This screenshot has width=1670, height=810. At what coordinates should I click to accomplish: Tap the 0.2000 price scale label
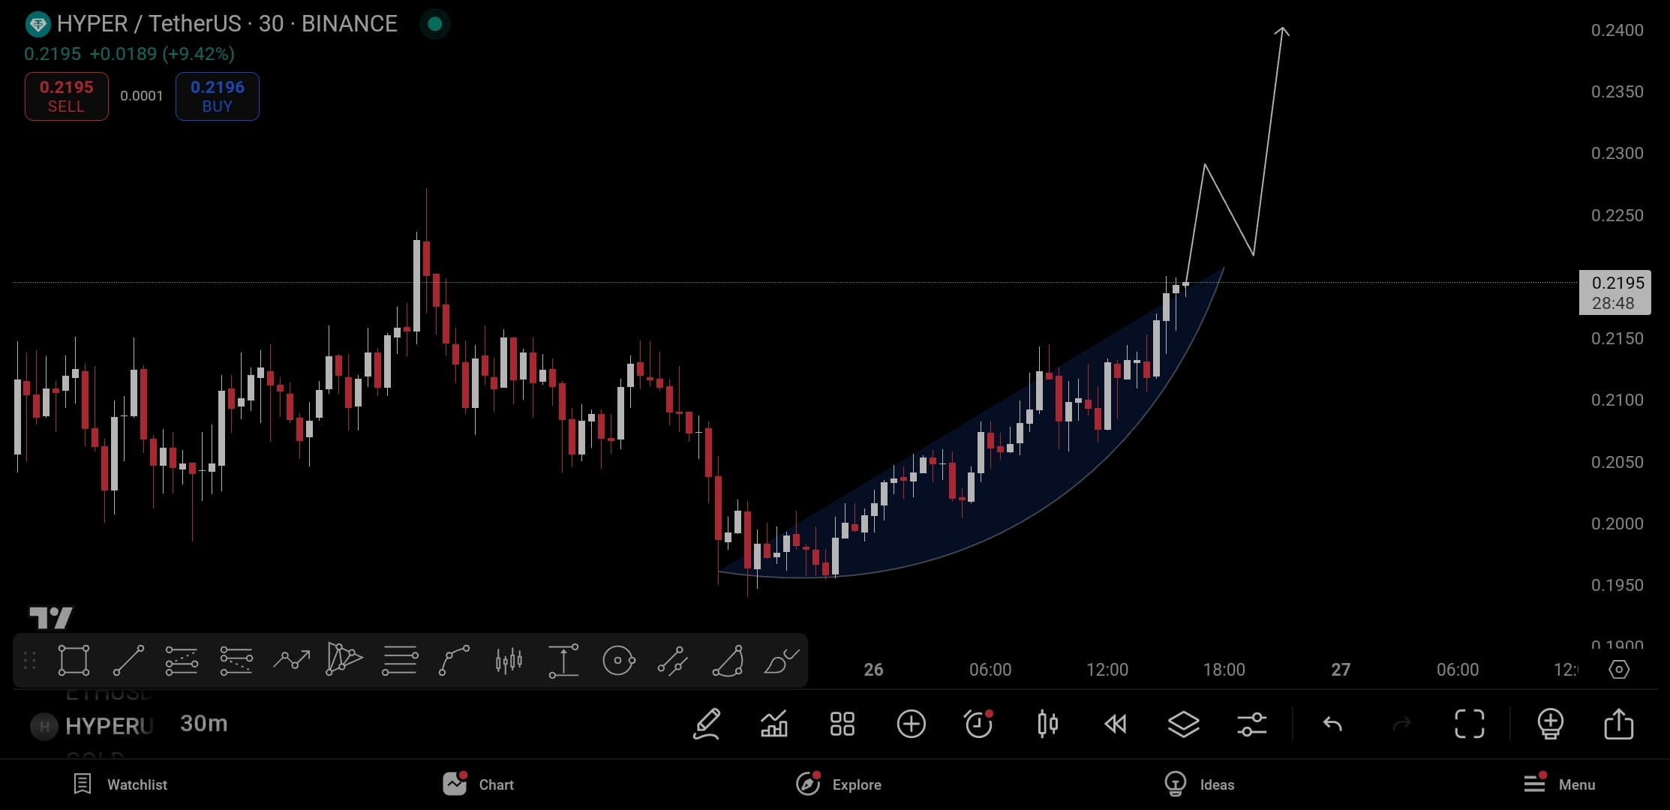pos(1617,523)
